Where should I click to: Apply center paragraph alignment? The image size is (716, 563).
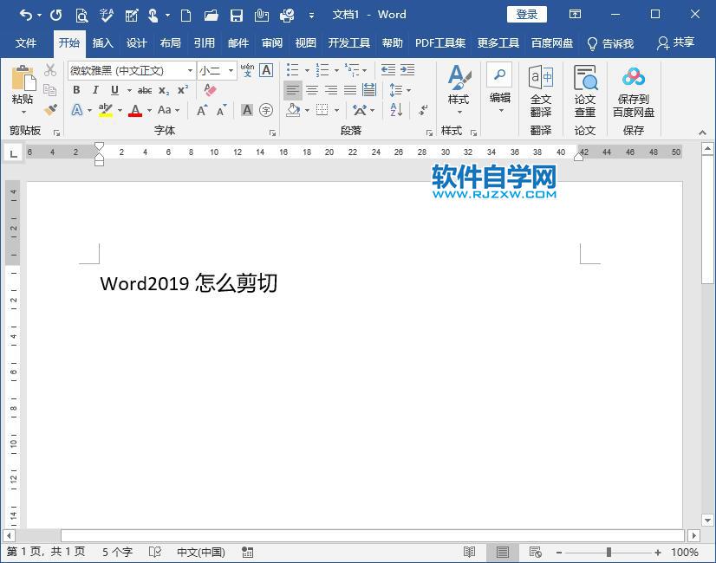tap(312, 90)
